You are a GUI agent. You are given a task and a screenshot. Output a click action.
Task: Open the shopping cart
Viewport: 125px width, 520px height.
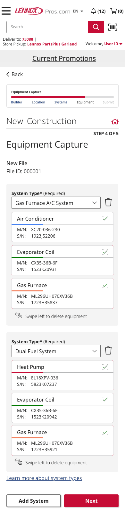pyautogui.click(x=117, y=11)
